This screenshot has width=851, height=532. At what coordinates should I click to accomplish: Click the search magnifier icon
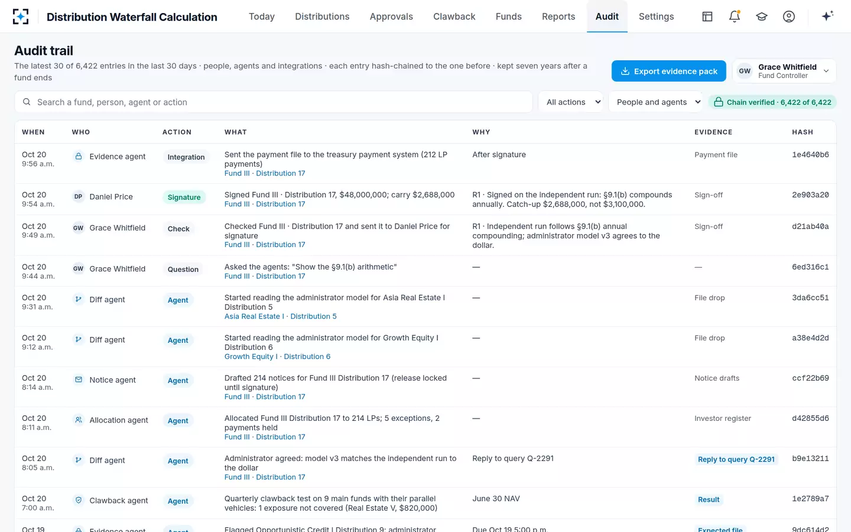coord(27,102)
